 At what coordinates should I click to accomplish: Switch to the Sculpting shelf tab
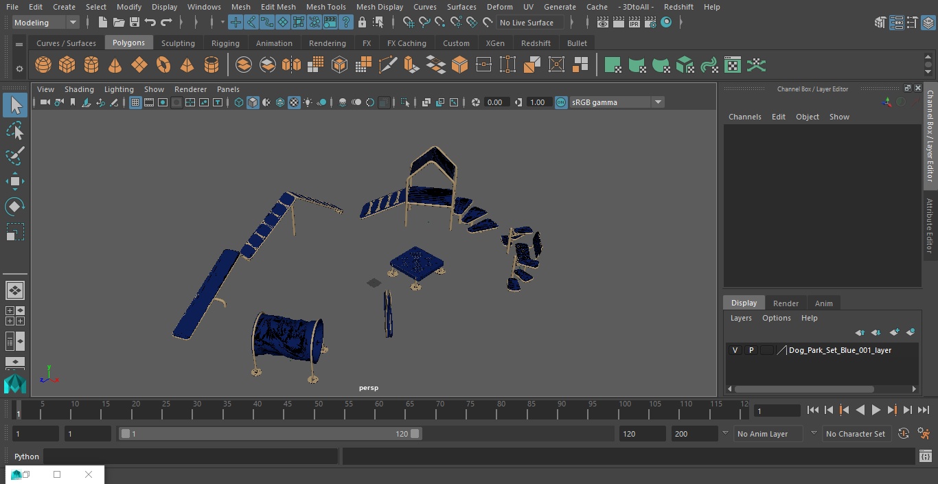[x=178, y=43]
